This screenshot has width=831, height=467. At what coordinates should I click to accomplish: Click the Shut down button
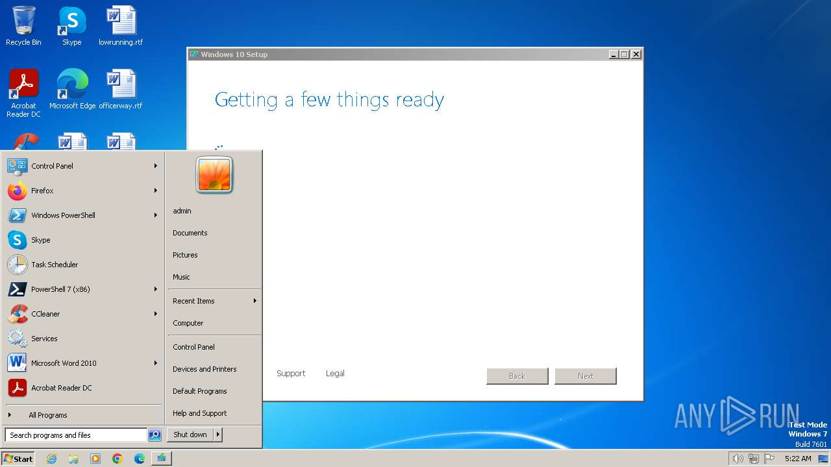190,435
